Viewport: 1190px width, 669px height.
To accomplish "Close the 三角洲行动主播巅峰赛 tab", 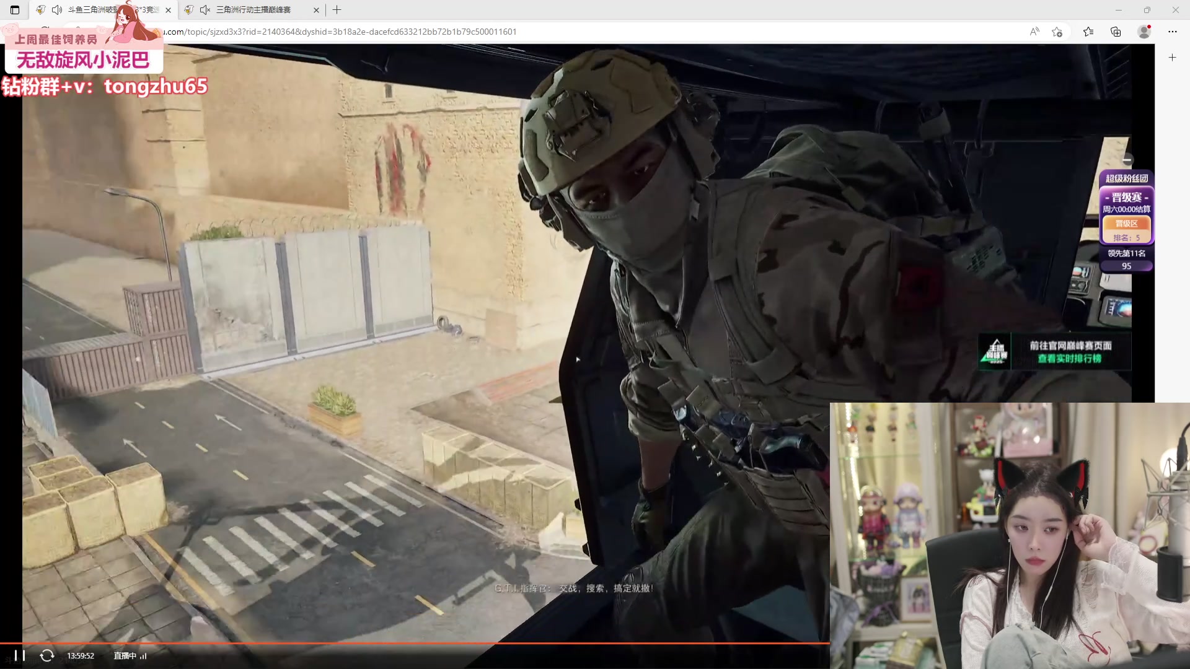I will [x=316, y=10].
